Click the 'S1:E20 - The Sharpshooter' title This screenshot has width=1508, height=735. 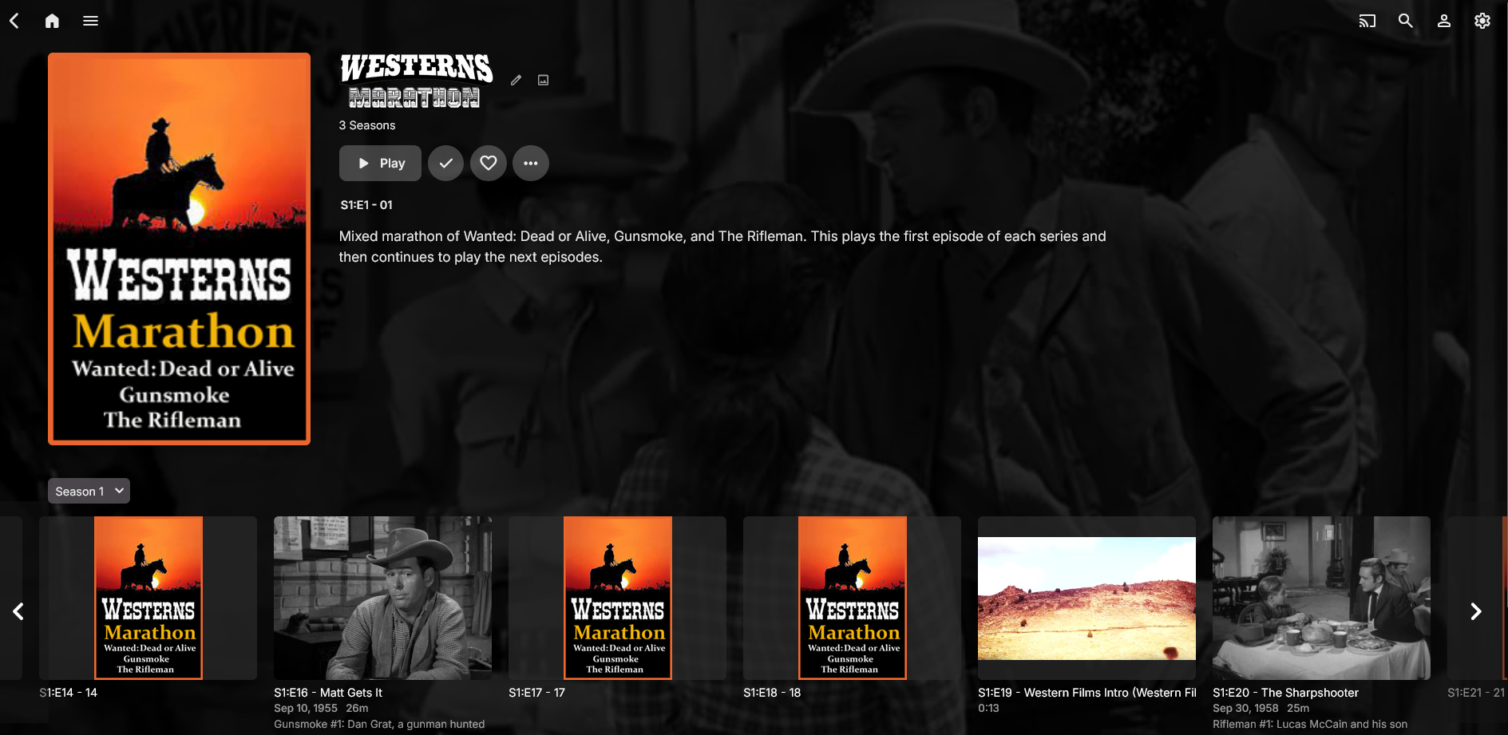(1285, 693)
